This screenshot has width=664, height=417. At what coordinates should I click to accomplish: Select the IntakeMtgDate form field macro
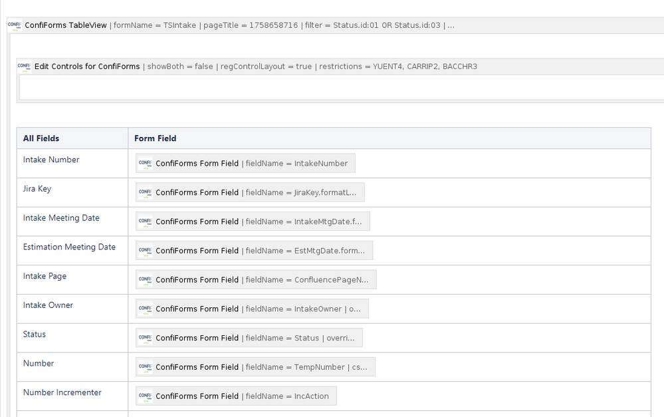click(253, 221)
